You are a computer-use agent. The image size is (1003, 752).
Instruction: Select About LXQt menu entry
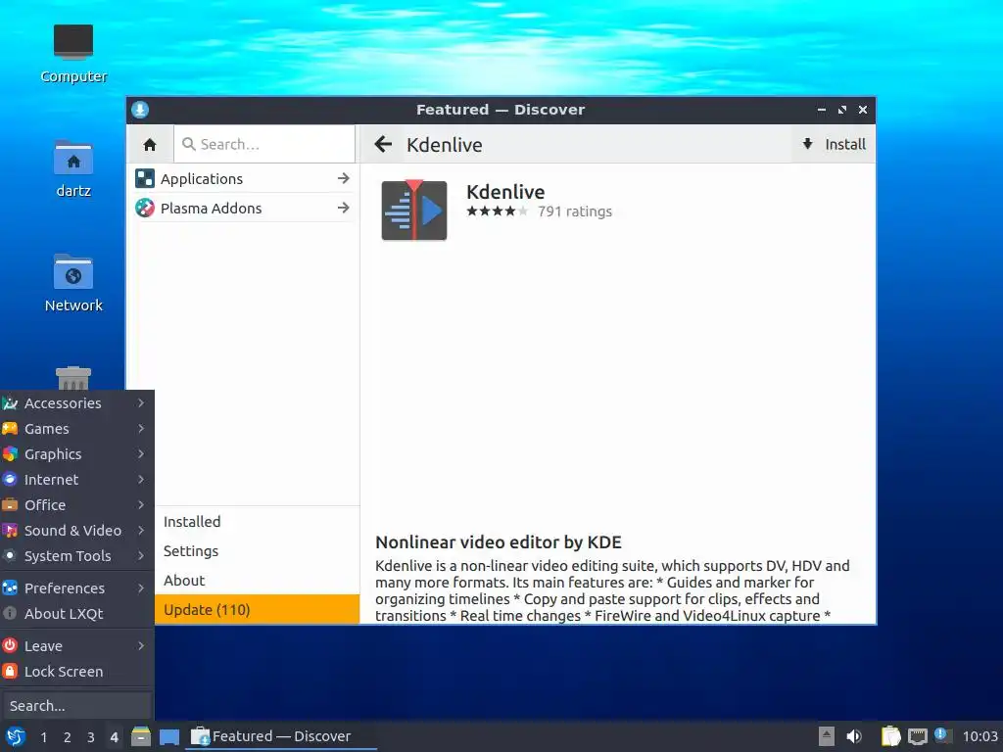click(76, 614)
